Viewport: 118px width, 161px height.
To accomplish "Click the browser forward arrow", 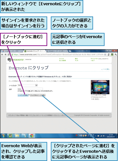I will pyautogui.click(x=5, y=55).
